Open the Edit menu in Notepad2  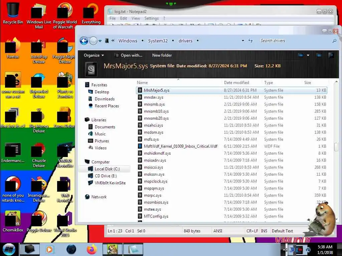tap(124, 18)
